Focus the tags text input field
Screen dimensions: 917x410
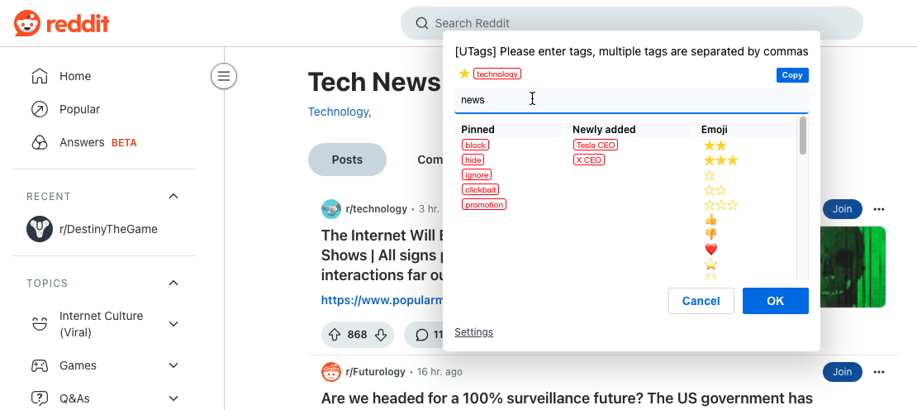point(631,100)
